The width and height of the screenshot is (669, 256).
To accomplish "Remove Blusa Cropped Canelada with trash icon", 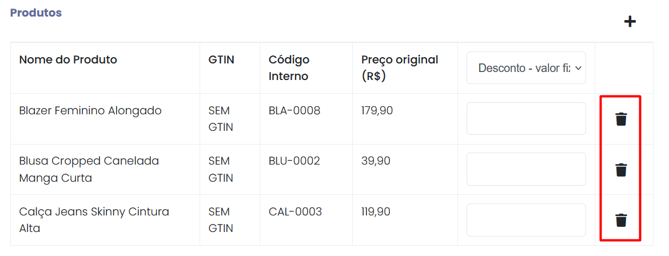I will coord(621,170).
